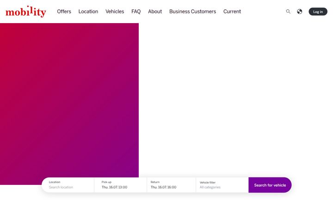Open Business Customers menu
Viewport: 333px width, 208px height.
point(192,12)
